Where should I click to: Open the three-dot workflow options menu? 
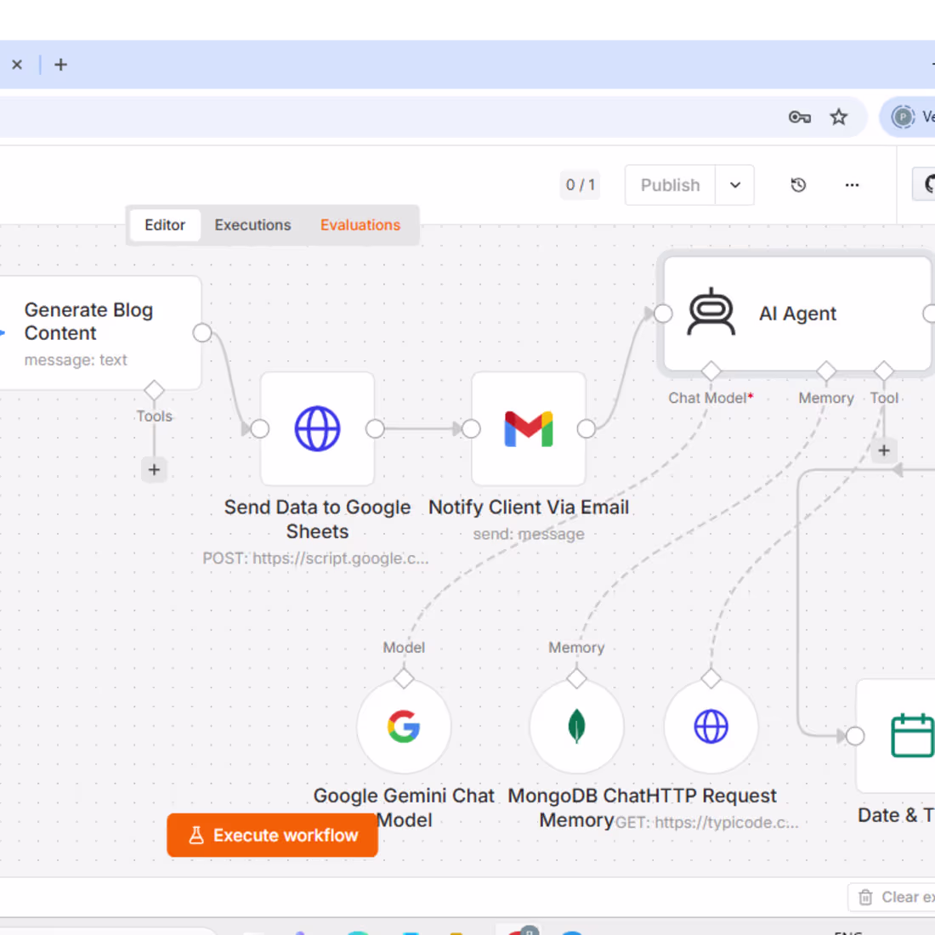point(852,184)
